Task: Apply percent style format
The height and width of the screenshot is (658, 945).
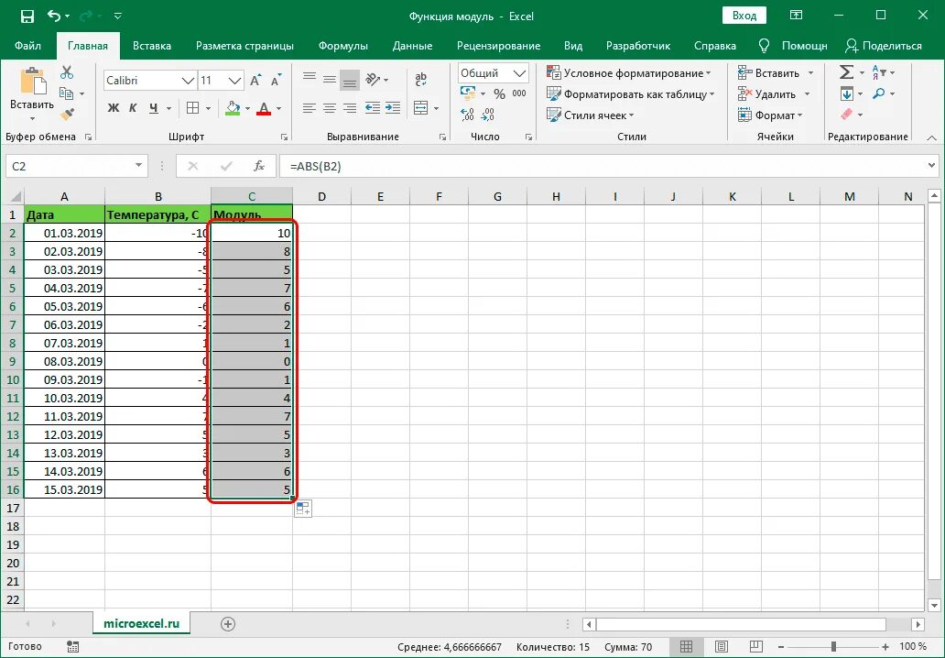Action: click(499, 93)
